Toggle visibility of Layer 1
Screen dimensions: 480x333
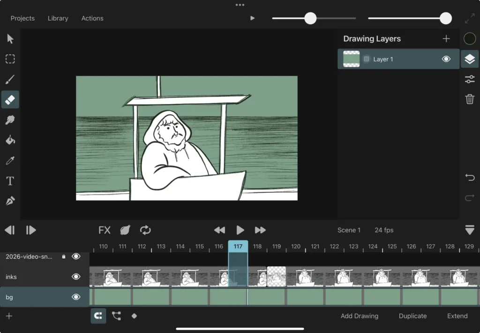click(446, 59)
